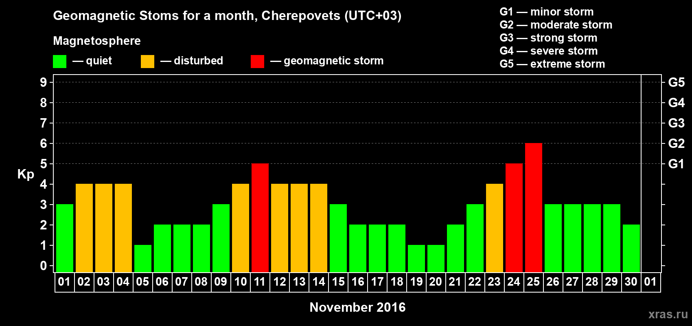
Task: Click the chart title about Cherepovets
Action: click(x=227, y=16)
